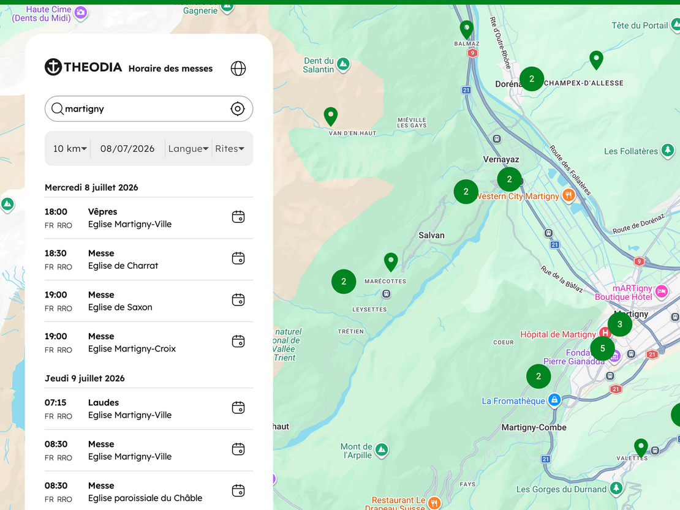
Task: Click Mont de l'Arpille peak marker
Action: coord(381,450)
